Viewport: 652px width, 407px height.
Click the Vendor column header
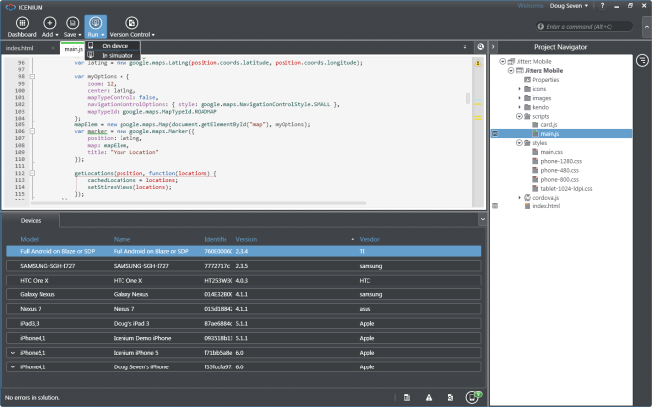coord(369,239)
